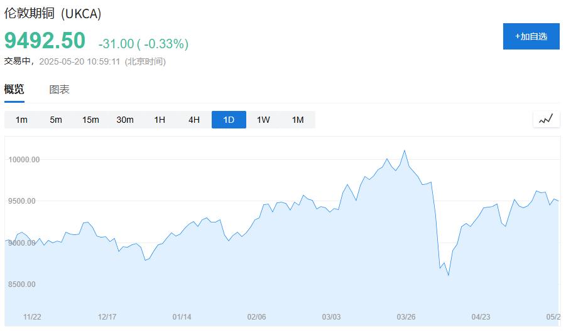Pick the 4H timeframe

[194, 120]
